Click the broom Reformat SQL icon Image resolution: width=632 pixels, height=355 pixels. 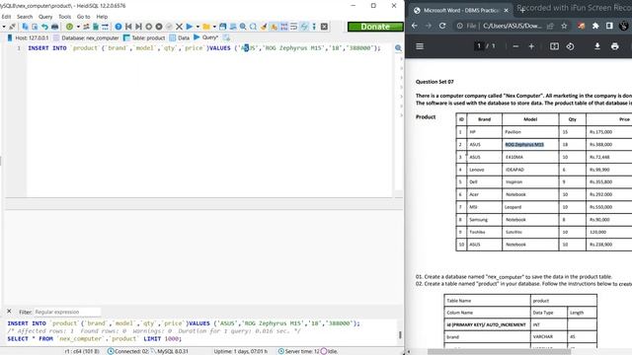(264, 27)
